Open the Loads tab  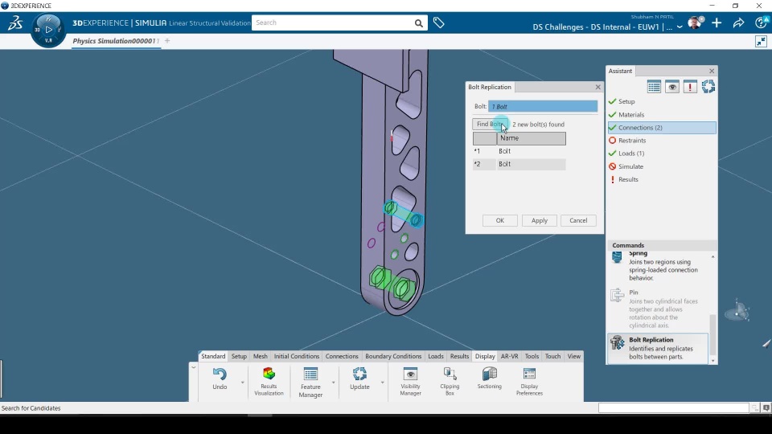436,356
